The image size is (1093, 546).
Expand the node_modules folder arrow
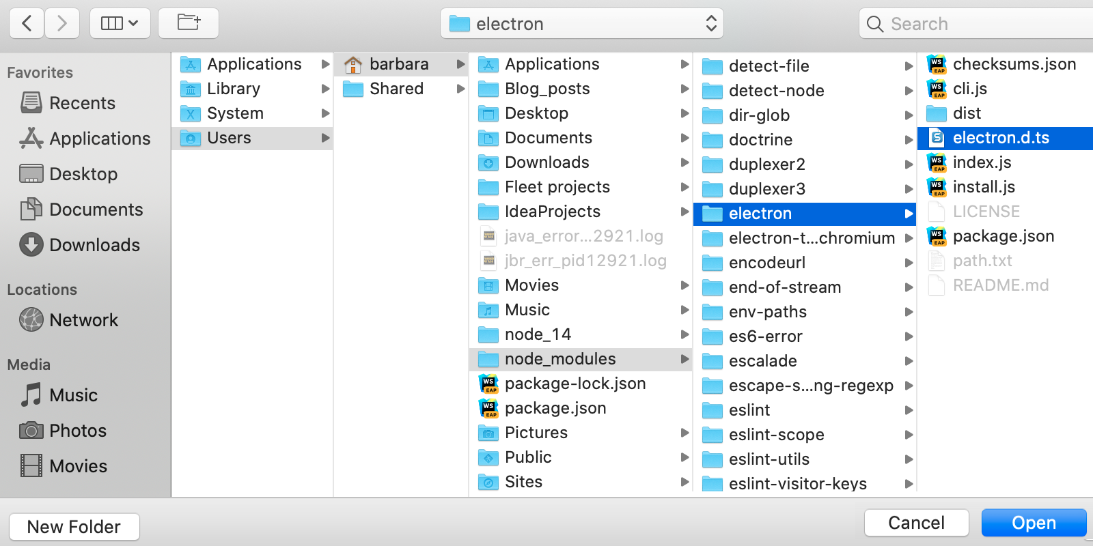[685, 359]
